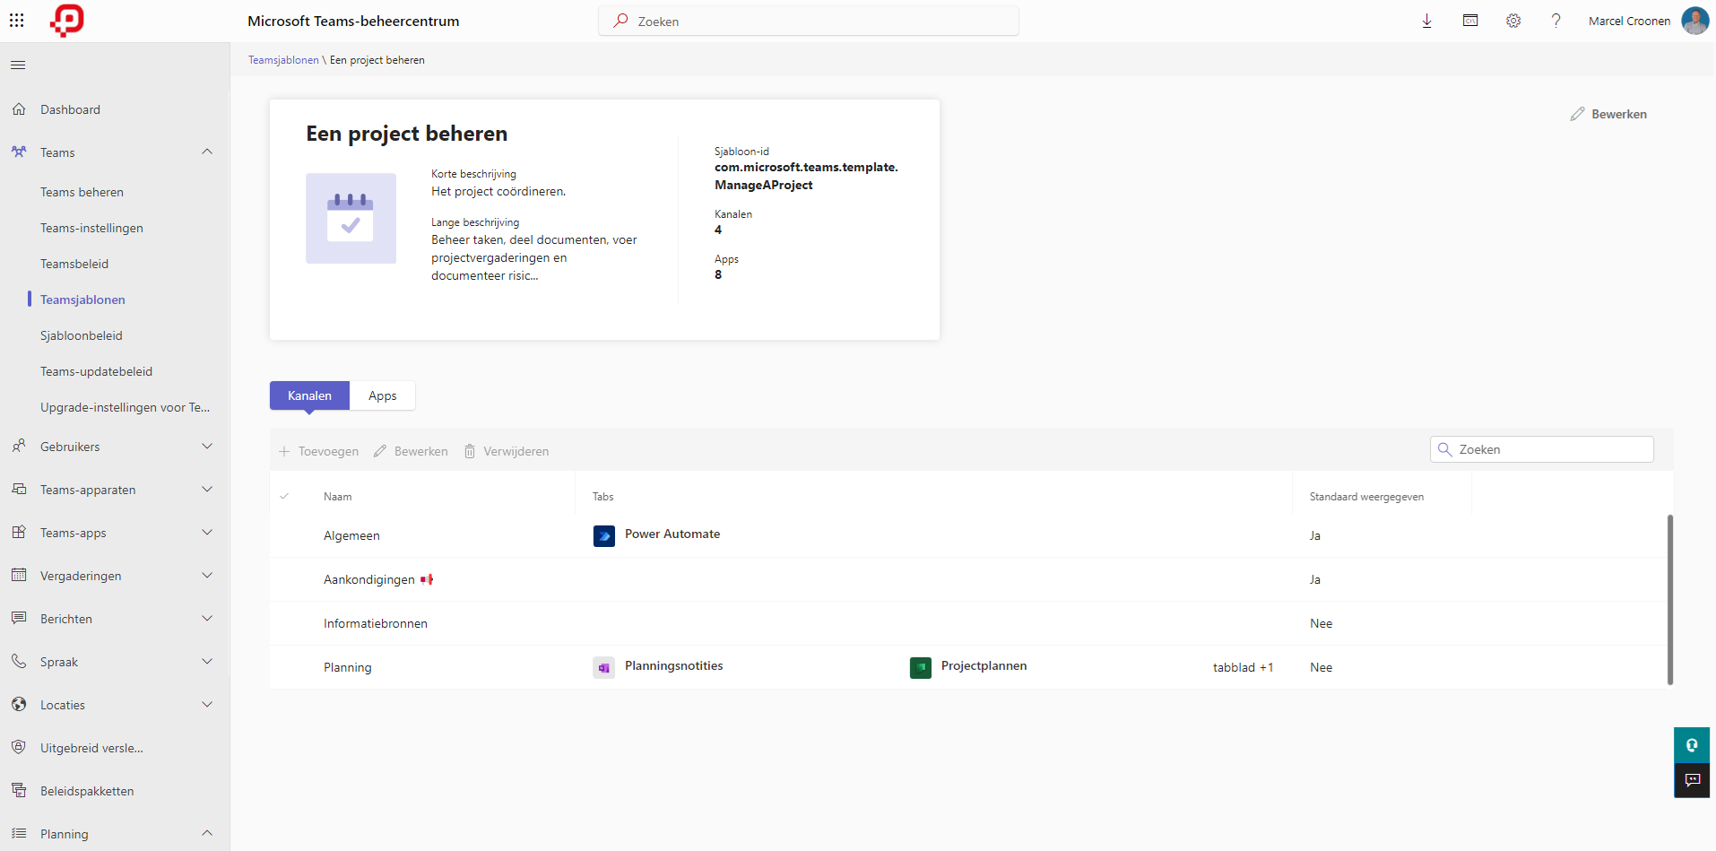Click the red organization logo in header
This screenshot has width=1716, height=851.
pos(67,20)
